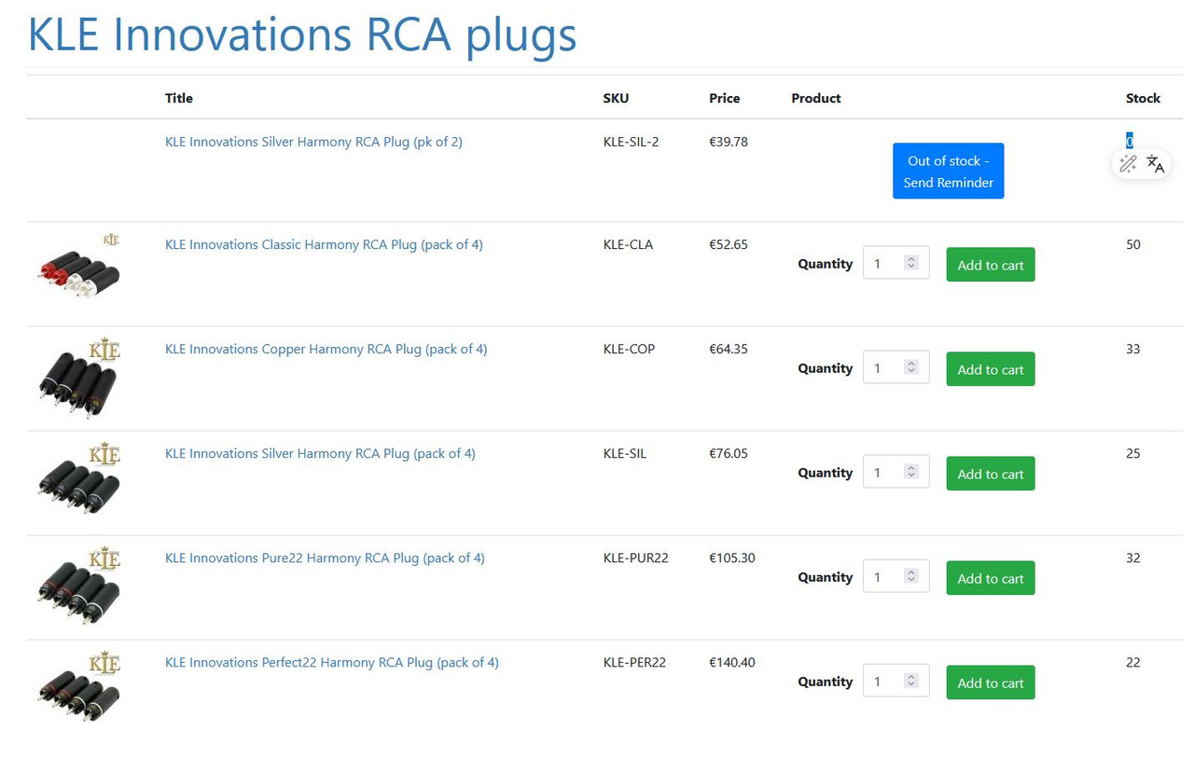Click the stock value 50
This screenshot has height=758, width=1194.
point(1133,244)
